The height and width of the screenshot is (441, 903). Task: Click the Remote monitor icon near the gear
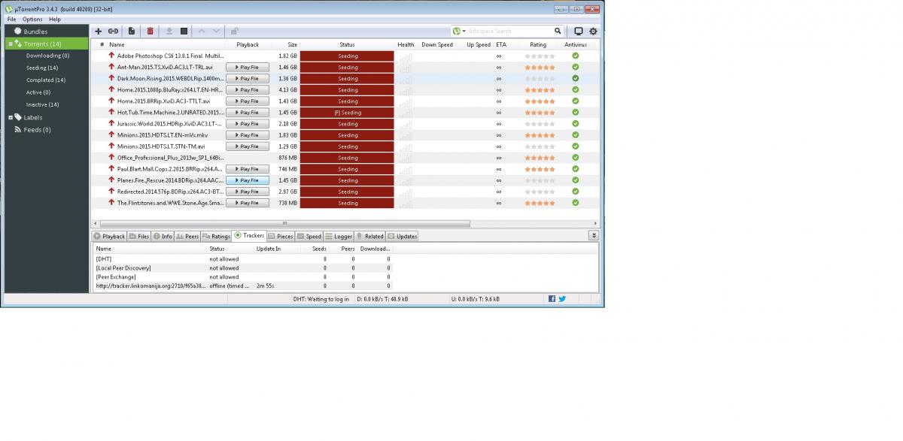pyautogui.click(x=579, y=31)
